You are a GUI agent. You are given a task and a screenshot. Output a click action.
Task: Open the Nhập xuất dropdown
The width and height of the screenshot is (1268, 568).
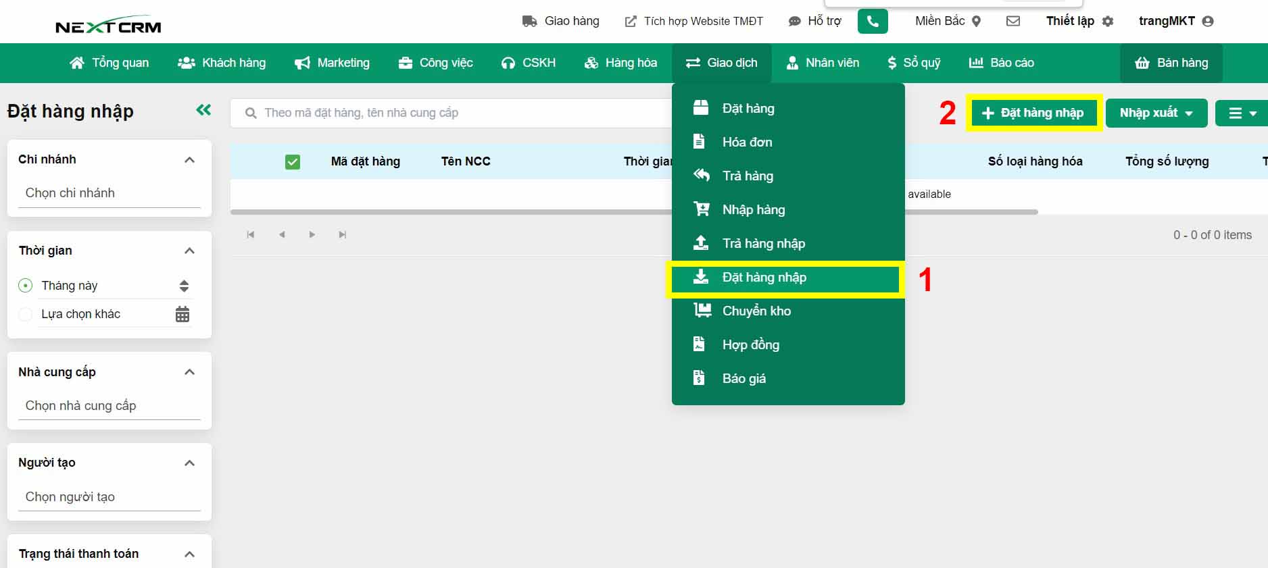[x=1156, y=113]
